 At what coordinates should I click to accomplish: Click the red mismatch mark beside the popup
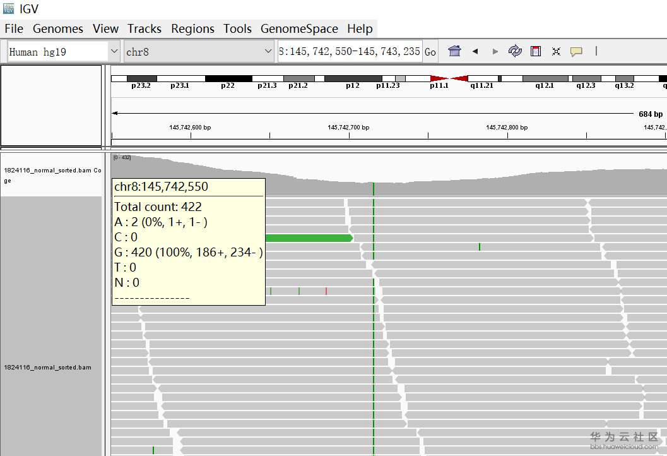pos(326,291)
